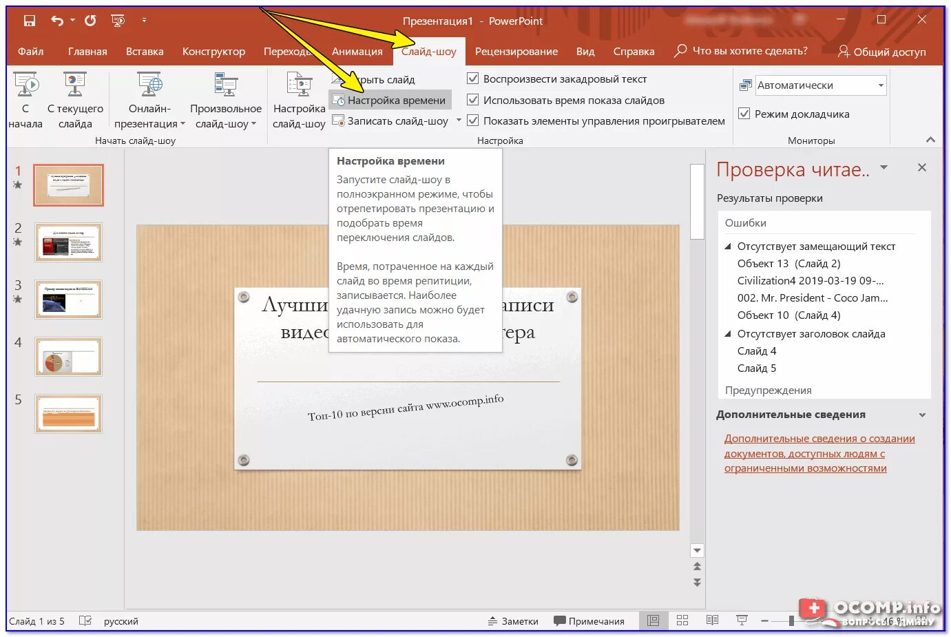
Task: Click the Undo arrow icon
Action: pyautogui.click(x=57, y=21)
